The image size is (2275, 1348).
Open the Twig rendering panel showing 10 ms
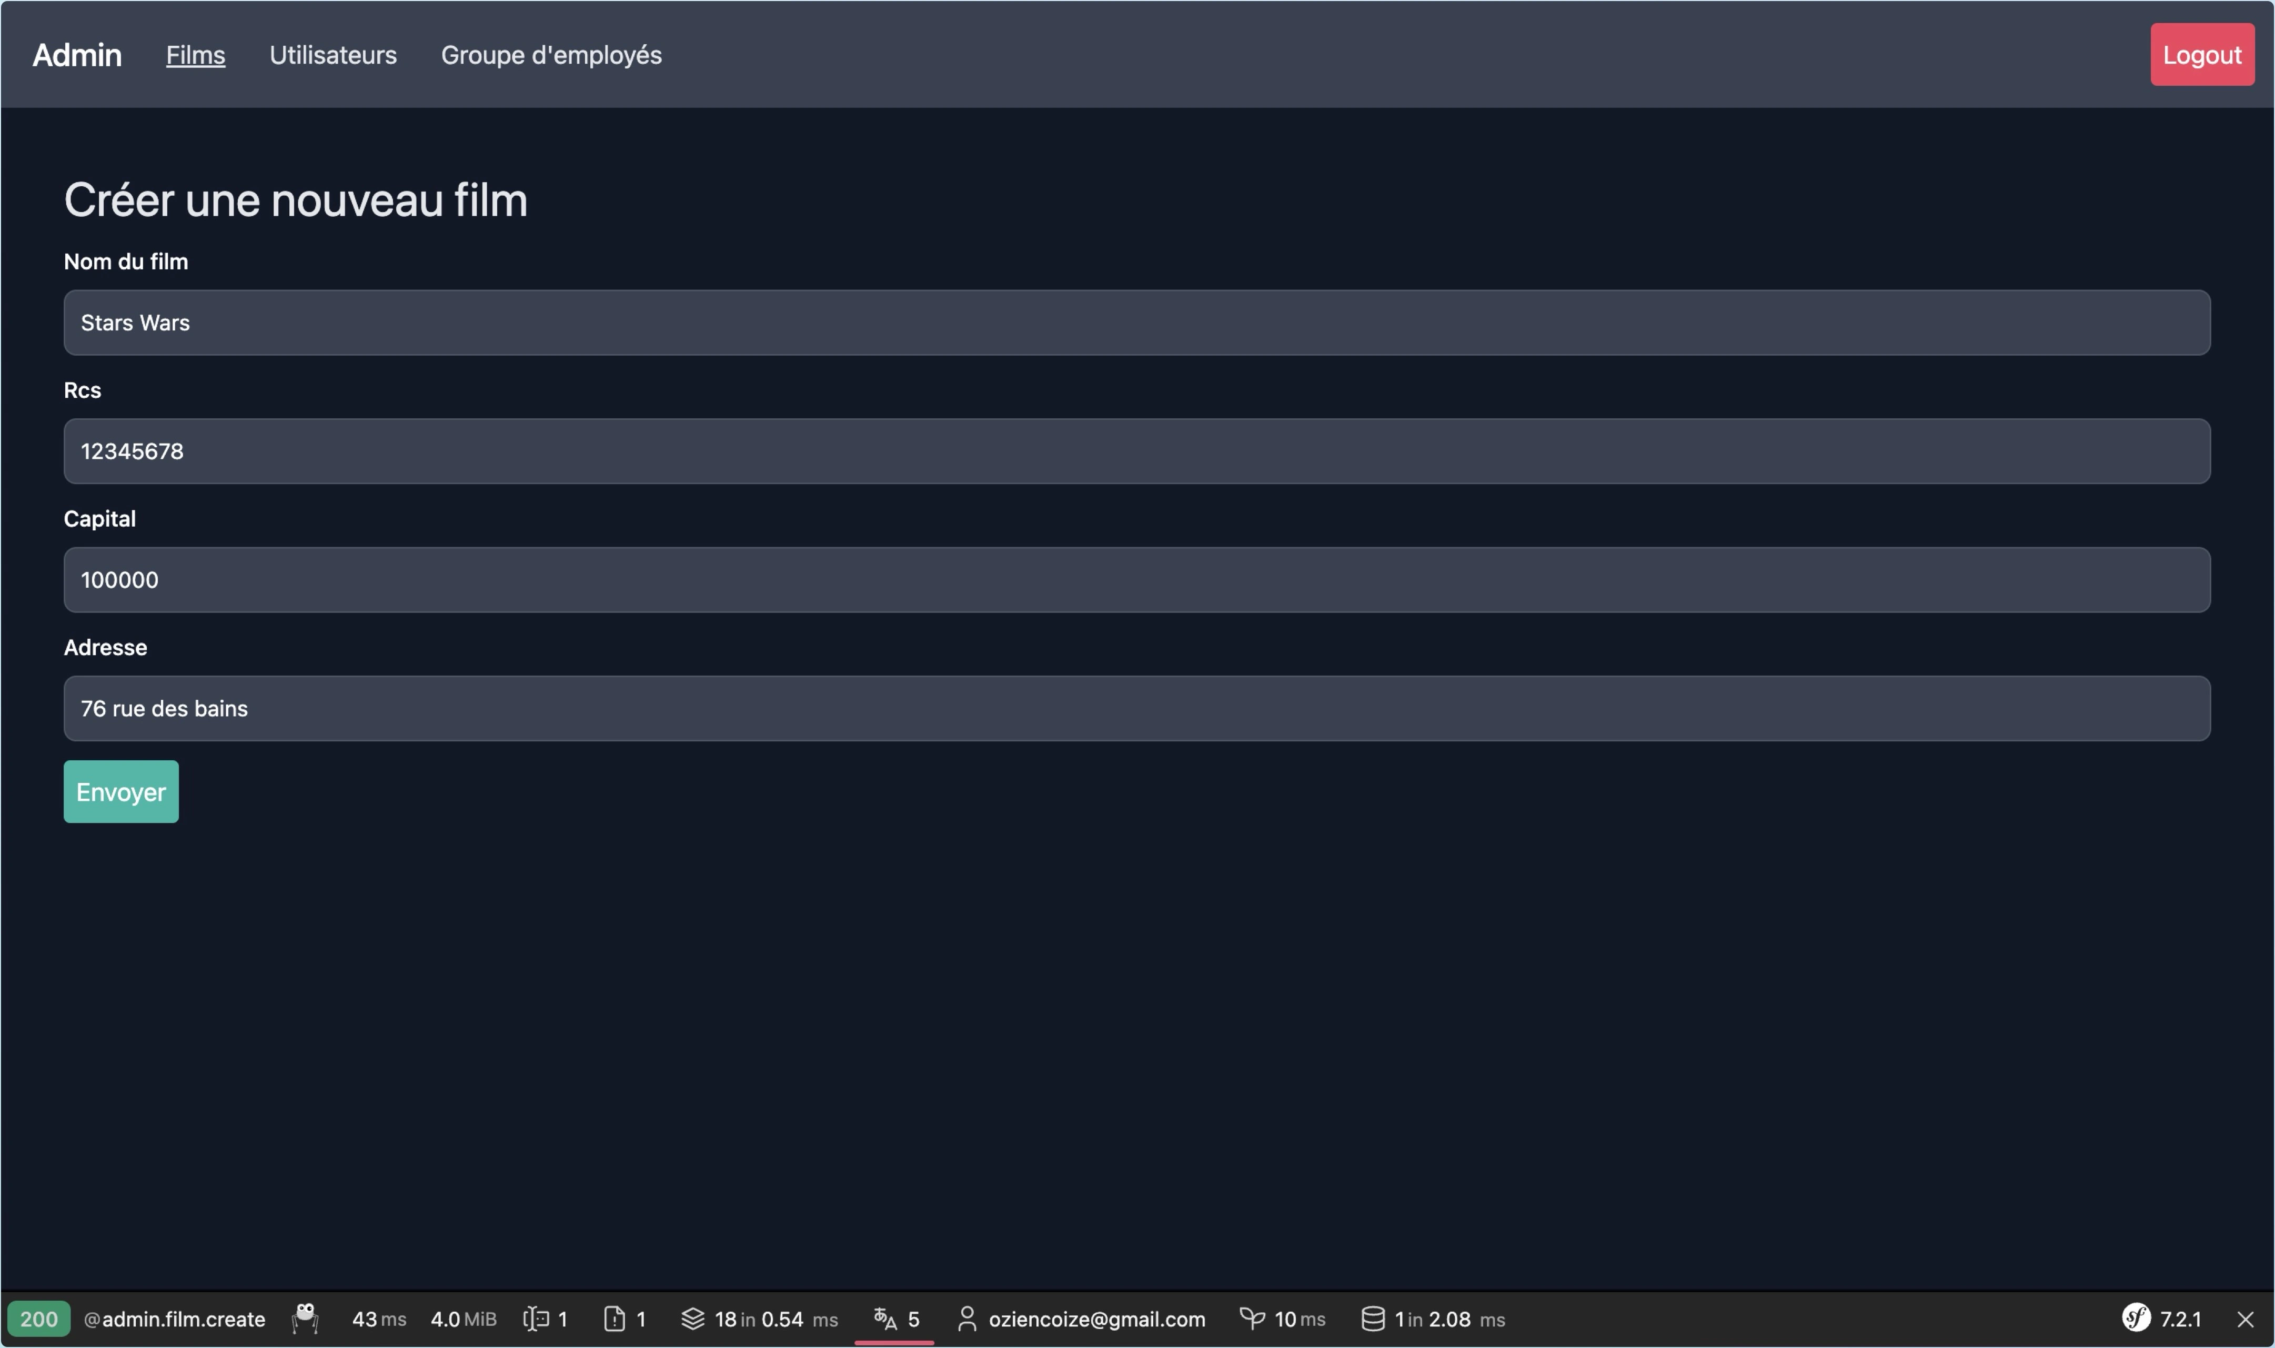tap(1282, 1319)
